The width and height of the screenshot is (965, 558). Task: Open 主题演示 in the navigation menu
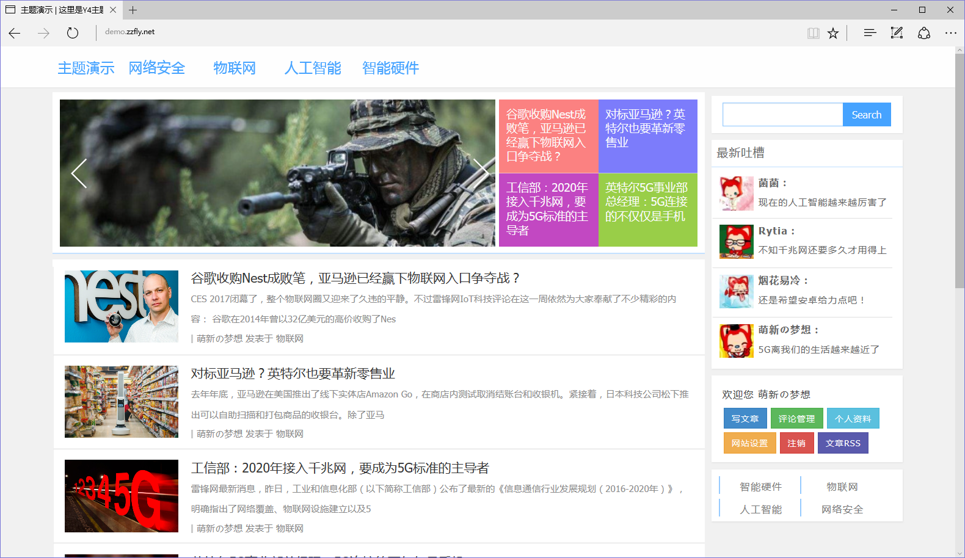(x=86, y=68)
